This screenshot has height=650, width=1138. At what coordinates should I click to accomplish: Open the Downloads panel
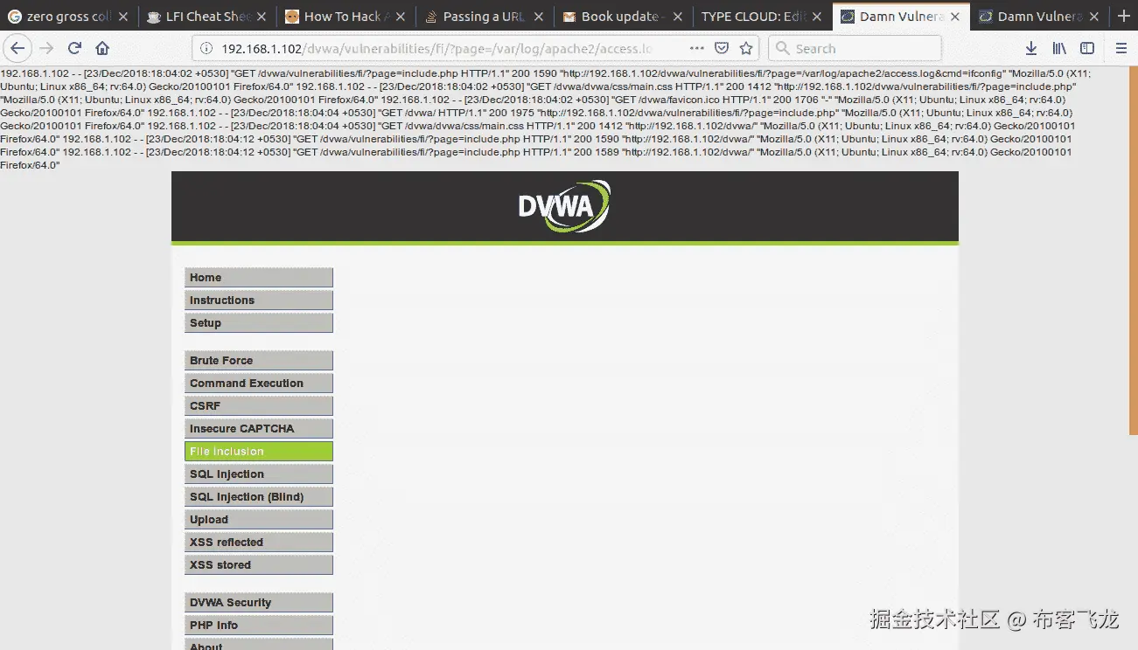click(x=1031, y=49)
